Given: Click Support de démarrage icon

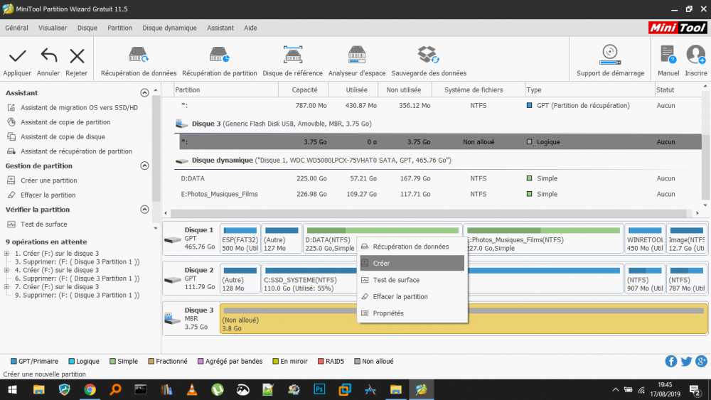Looking at the screenshot, I should tap(610, 55).
